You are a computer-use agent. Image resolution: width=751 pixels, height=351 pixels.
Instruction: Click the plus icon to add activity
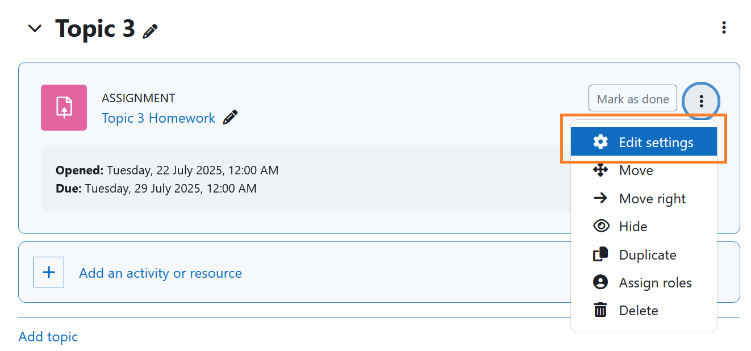click(x=49, y=273)
